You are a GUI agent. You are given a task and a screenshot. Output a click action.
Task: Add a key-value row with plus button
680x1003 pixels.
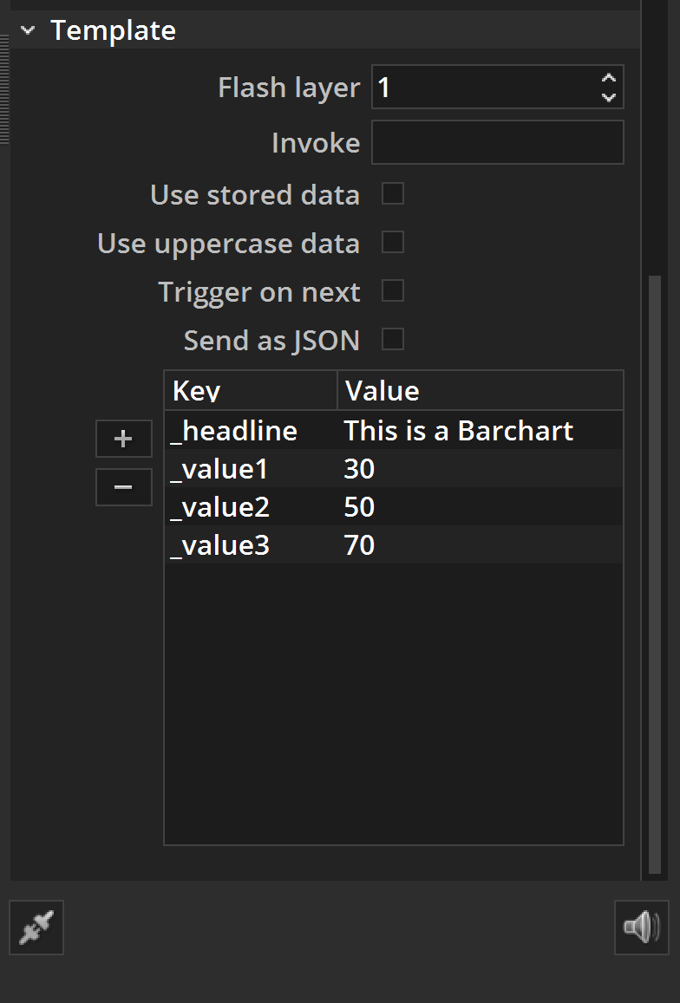[123, 439]
